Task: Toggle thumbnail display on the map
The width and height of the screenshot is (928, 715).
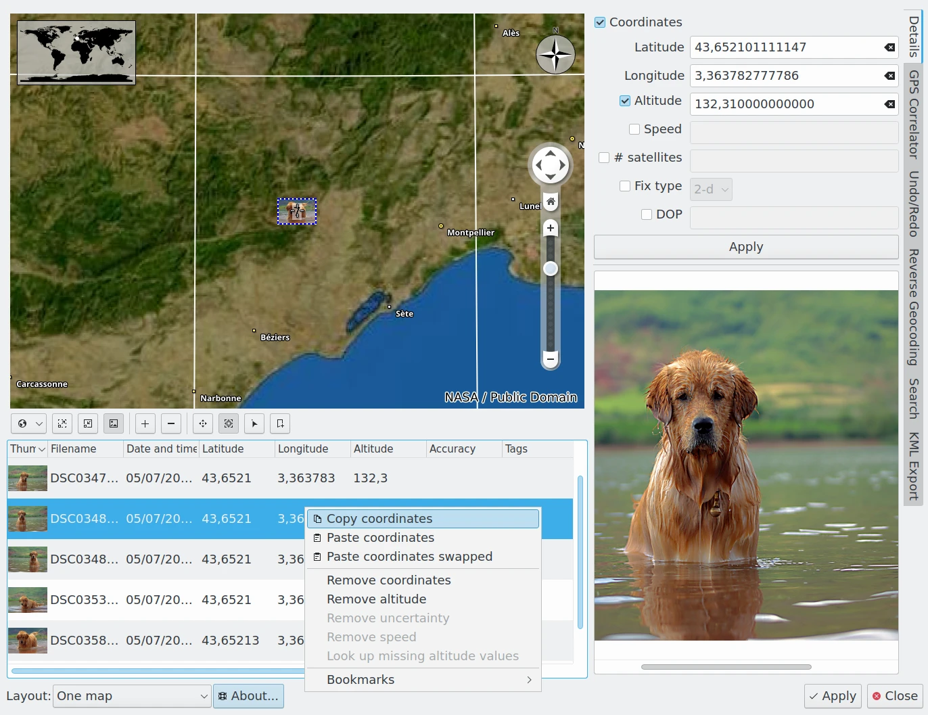Action: [114, 423]
